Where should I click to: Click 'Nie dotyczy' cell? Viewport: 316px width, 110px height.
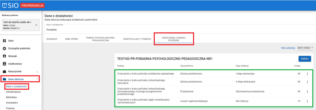click(242, 101)
